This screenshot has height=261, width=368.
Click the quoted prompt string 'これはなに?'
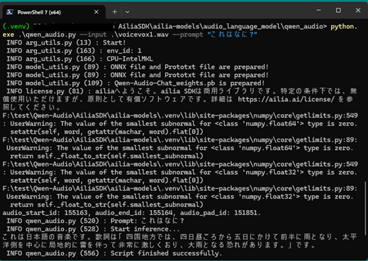click(x=232, y=35)
